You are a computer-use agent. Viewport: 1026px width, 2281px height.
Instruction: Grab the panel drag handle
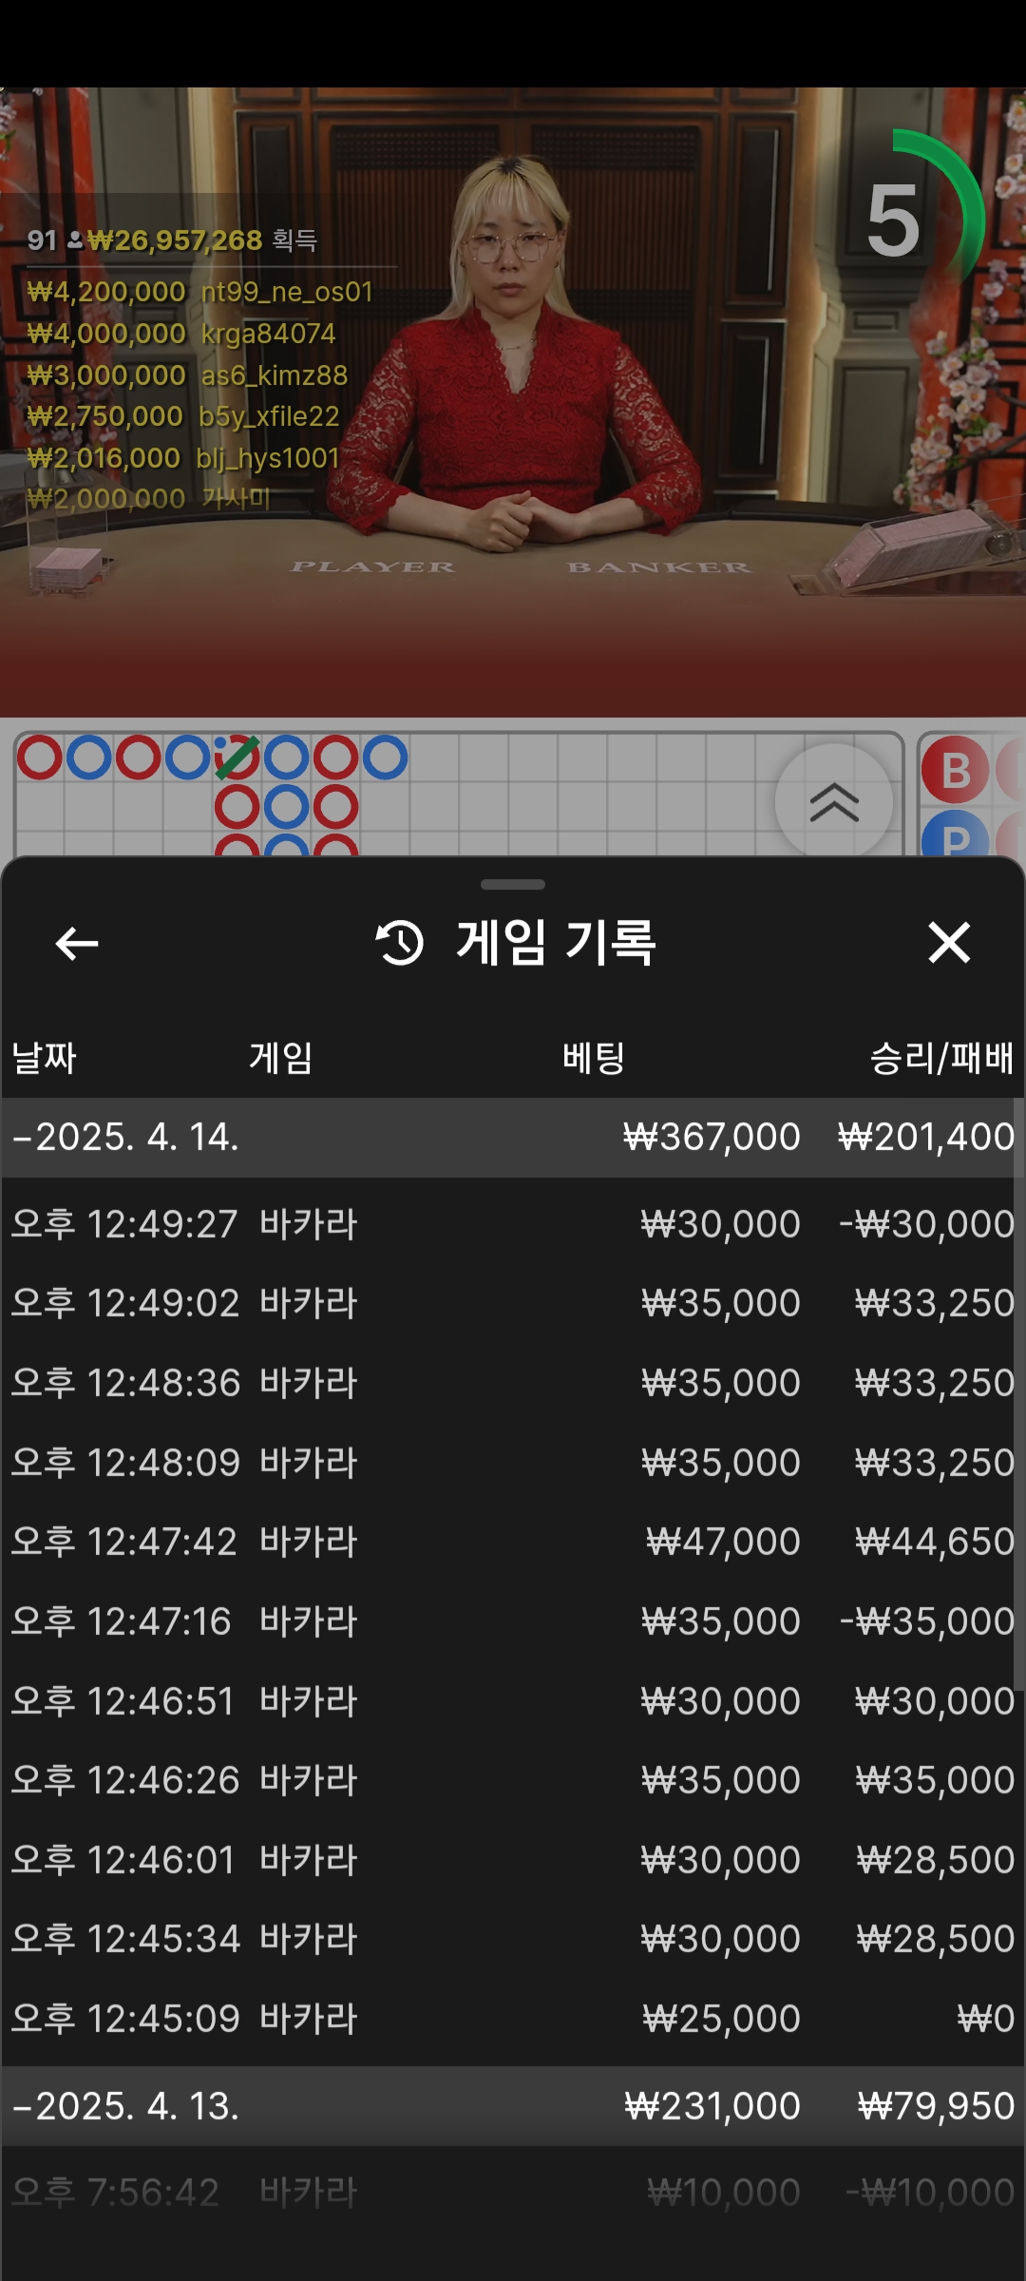pyautogui.click(x=513, y=884)
